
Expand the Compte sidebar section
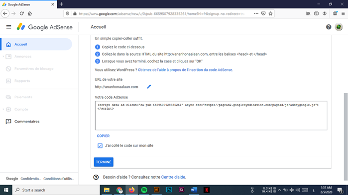tap(3, 109)
